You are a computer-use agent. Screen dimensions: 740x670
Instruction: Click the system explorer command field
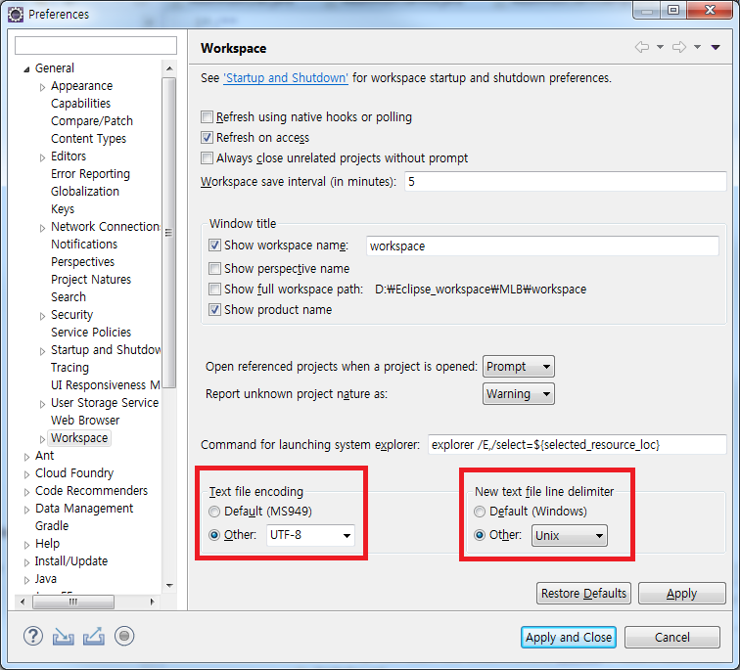click(x=578, y=445)
